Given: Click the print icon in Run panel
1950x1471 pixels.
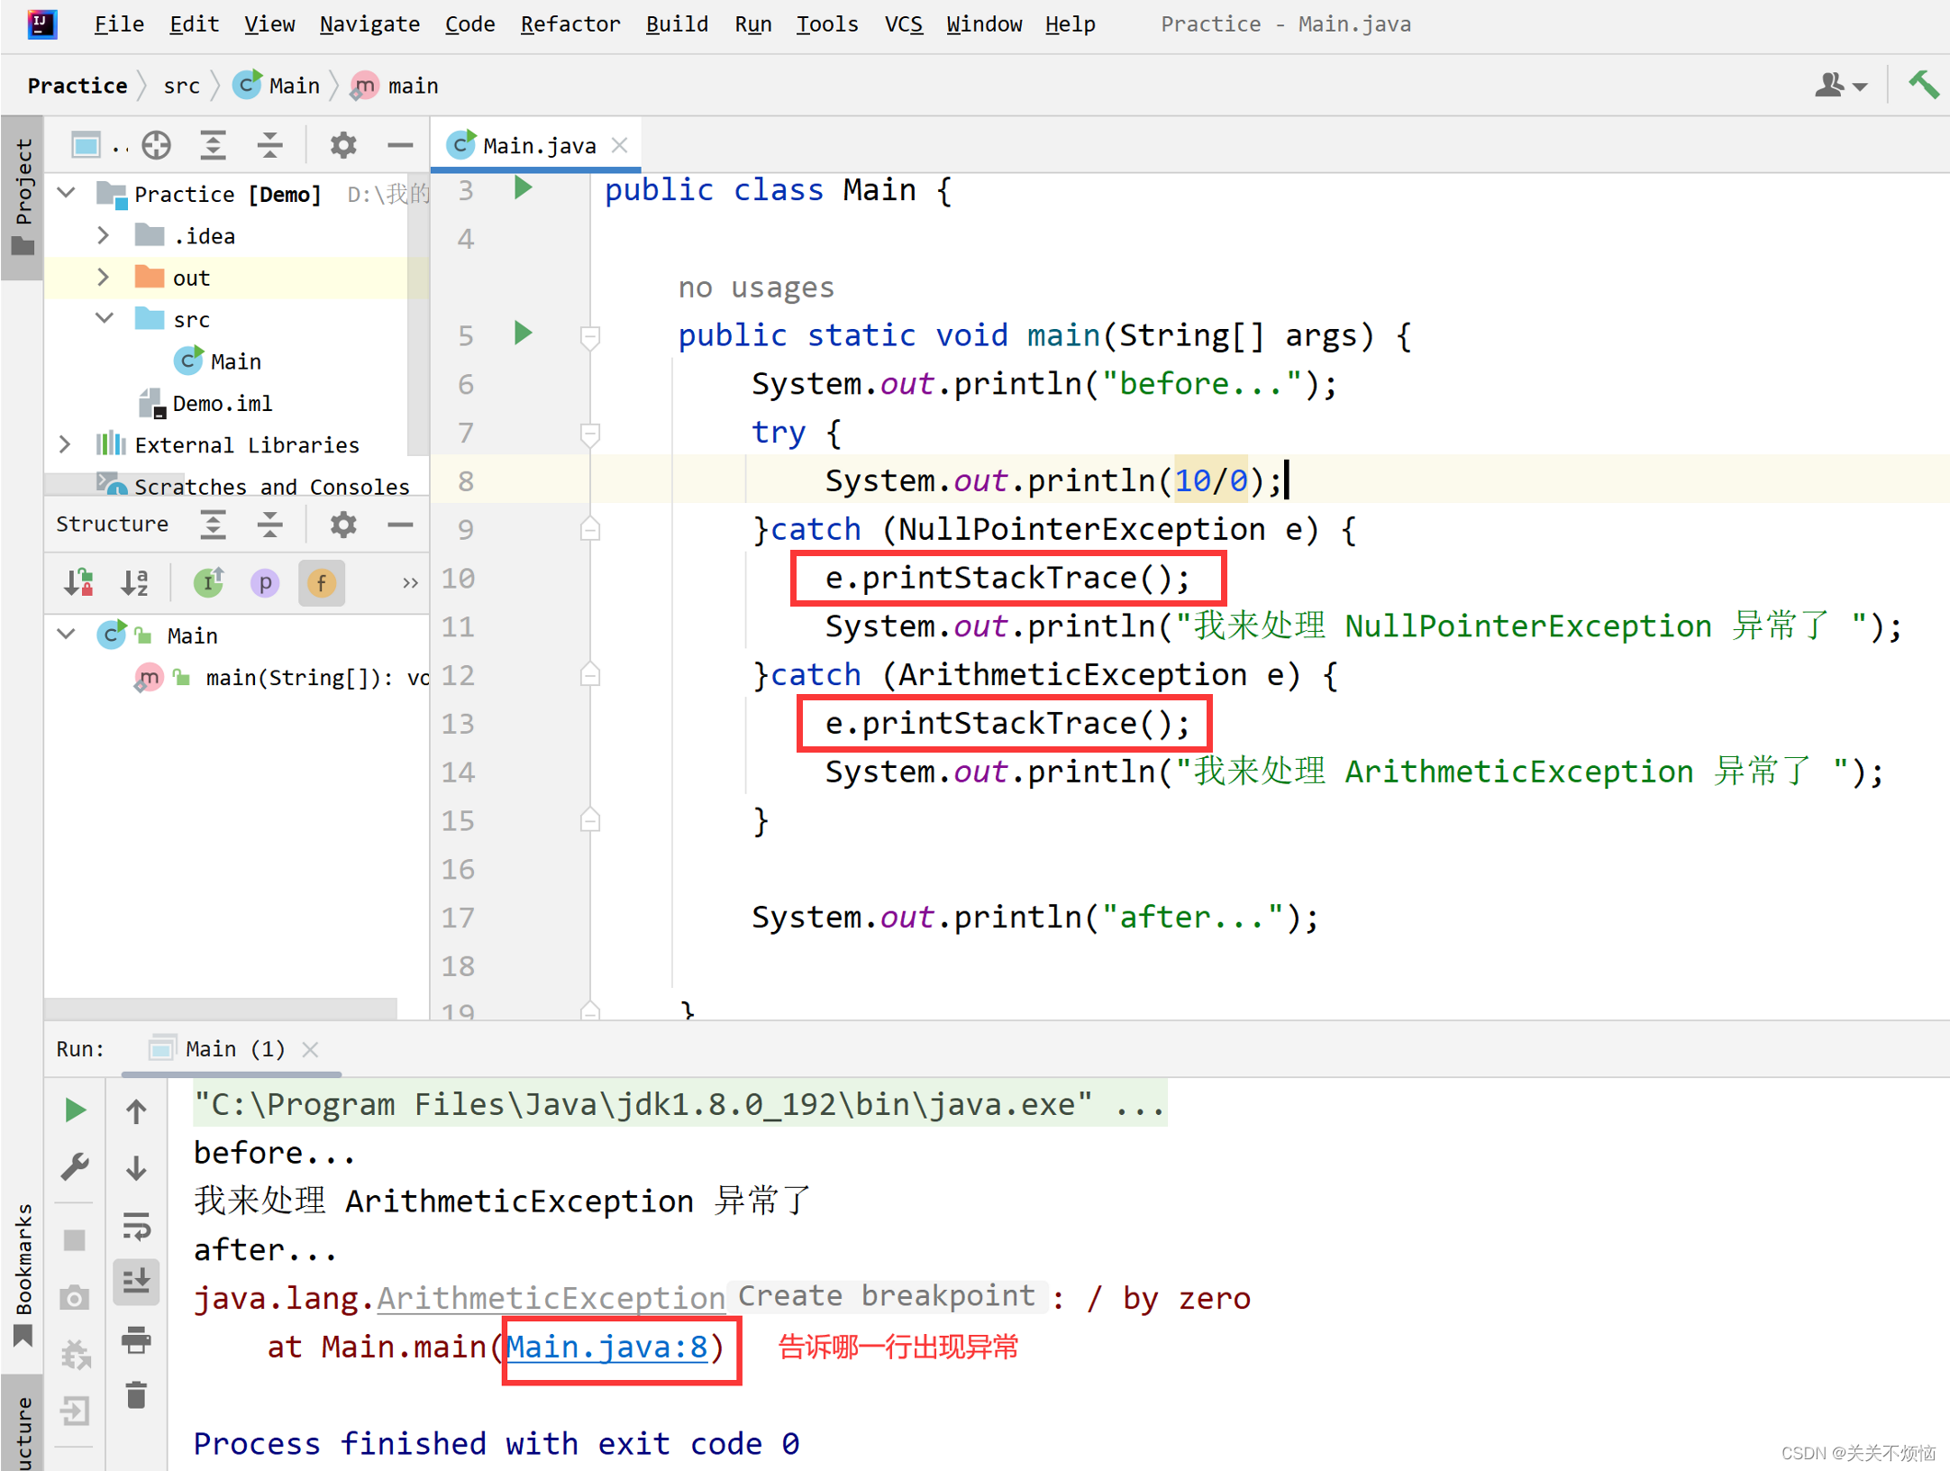Looking at the screenshot, I should 136,1340.
